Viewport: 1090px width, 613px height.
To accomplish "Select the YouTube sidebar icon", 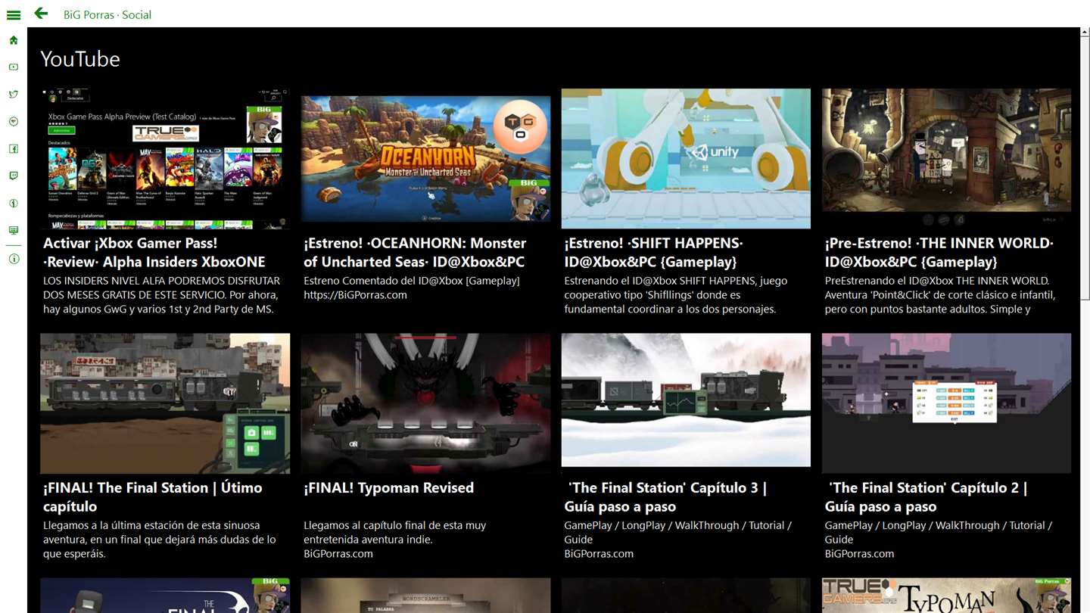I will coord(14,67).
